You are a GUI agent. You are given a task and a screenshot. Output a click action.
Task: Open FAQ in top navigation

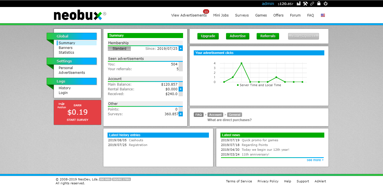311,15
